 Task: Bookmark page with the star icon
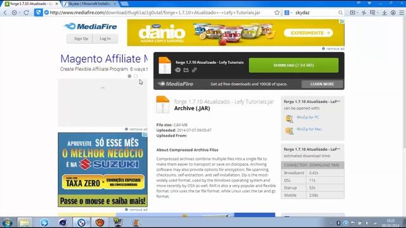(277, 13)
